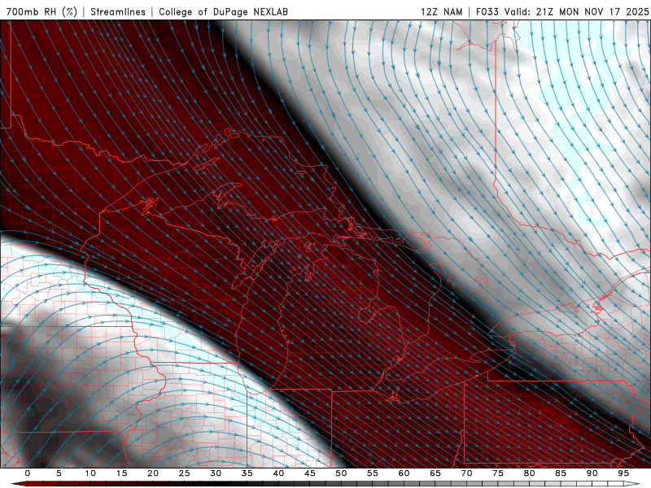Click the "75" color scale label
This screenshot has height=488, width=651.
[498, 473]
